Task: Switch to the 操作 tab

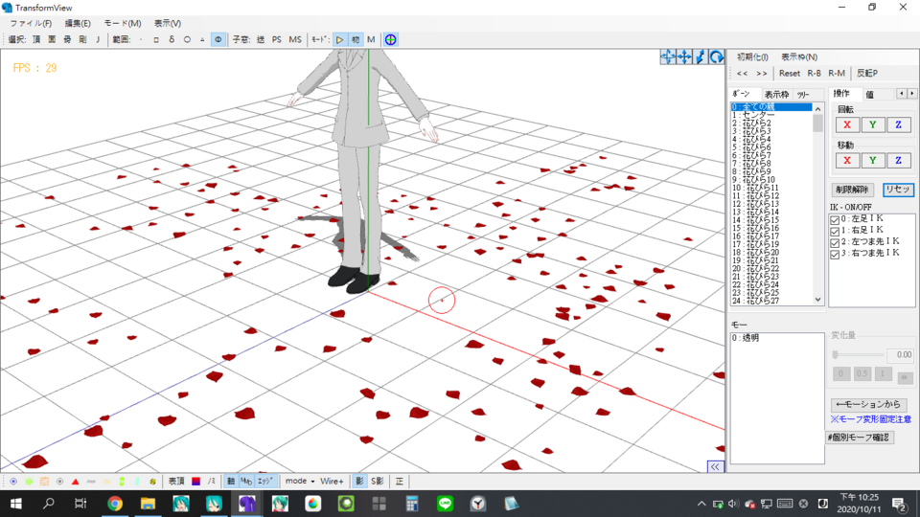Action: 841,94
